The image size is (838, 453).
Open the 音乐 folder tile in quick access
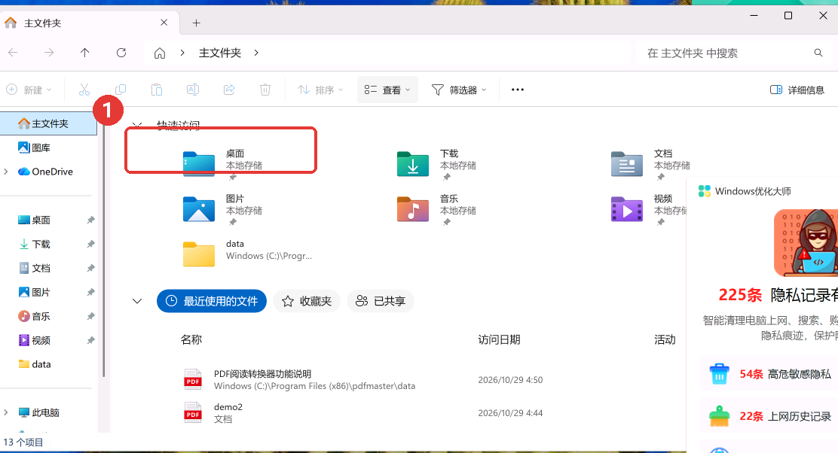436,210
